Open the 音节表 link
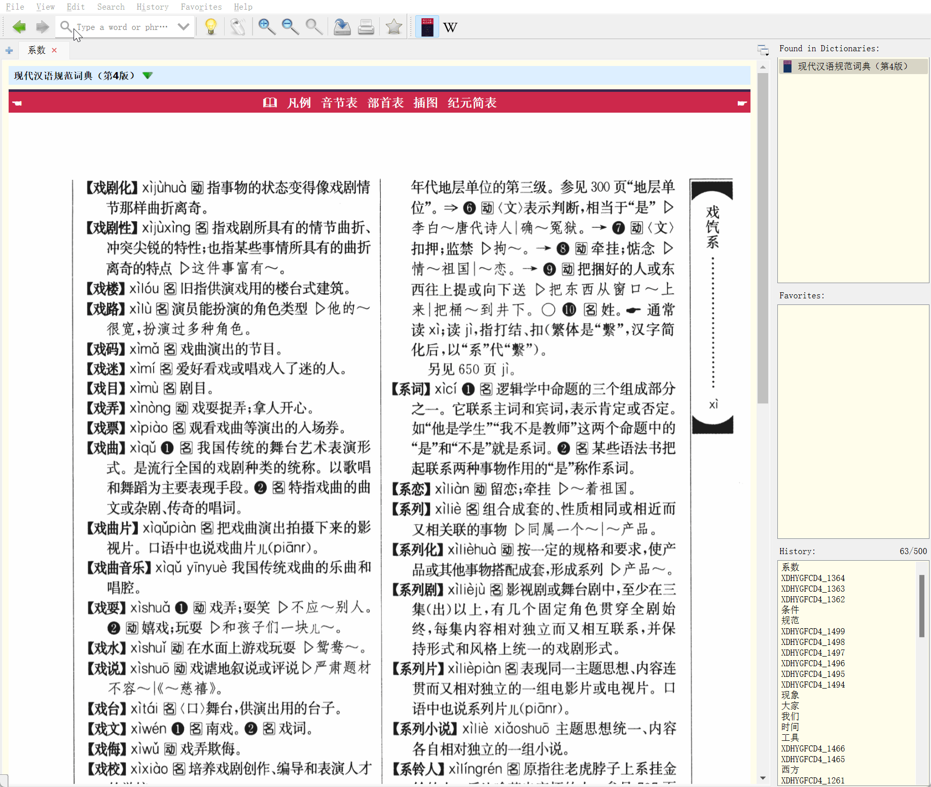The height and width of the screenshot is (787, 931). tap(339, 103)
